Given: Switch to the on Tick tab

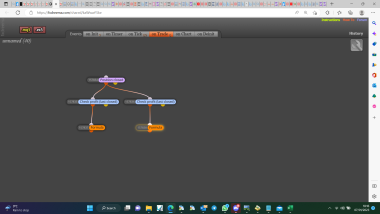Looking at the screenshot, I should click(x=137, y=34).
